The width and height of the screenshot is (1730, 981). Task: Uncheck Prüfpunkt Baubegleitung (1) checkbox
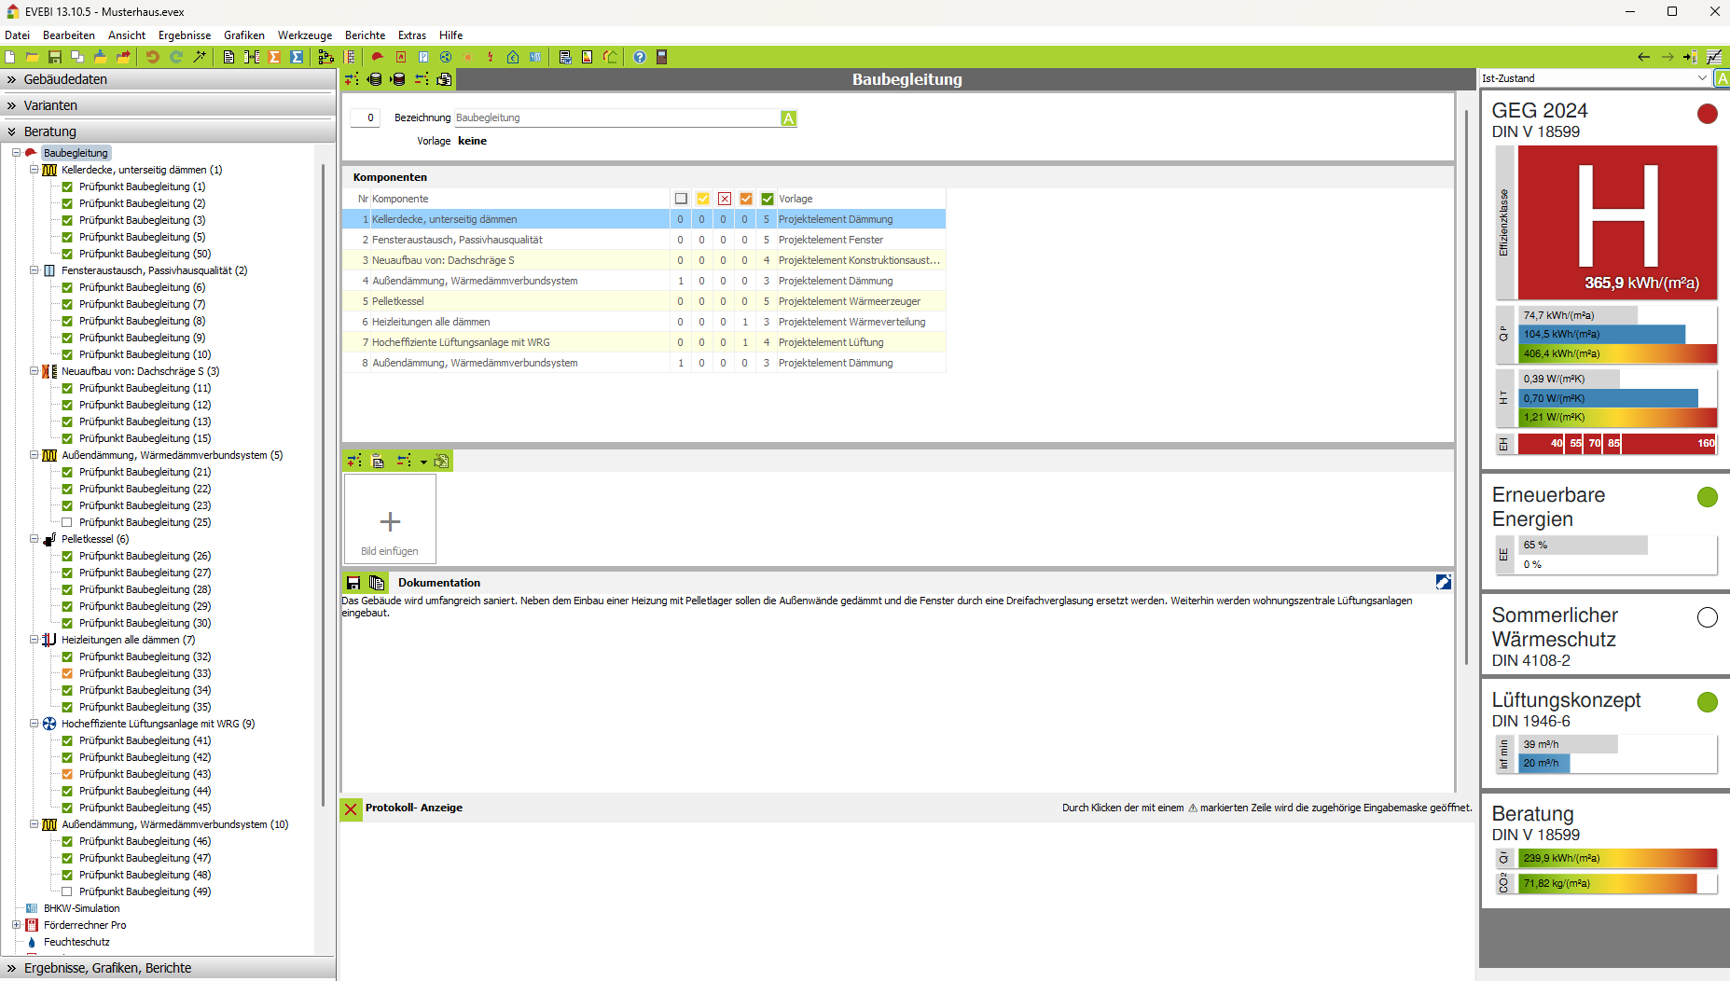click(x=67, y=187)
